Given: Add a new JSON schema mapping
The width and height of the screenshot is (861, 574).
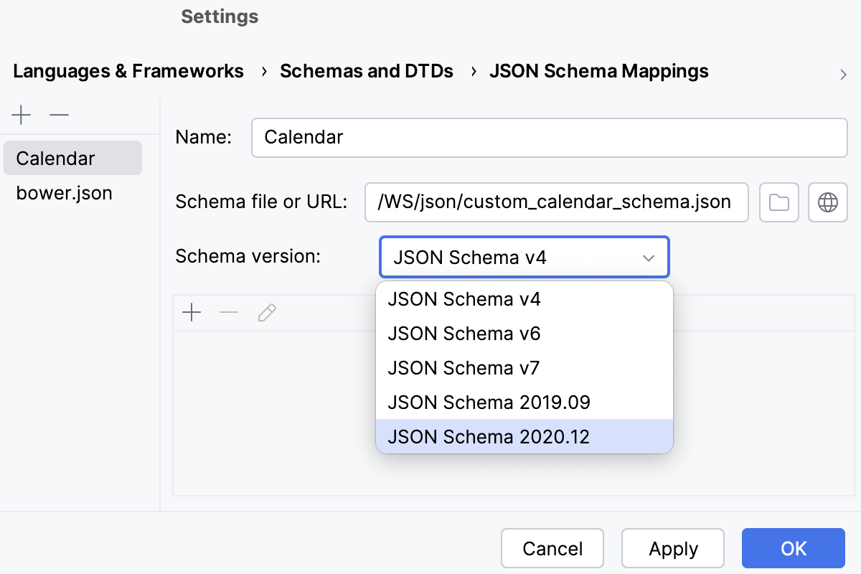Looking at the screenshot, I should click(x=22, y=115).
